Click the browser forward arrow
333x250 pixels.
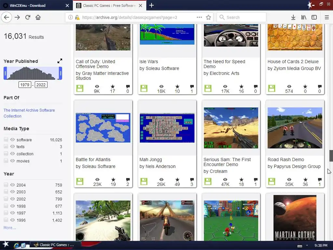click(17, 17)
